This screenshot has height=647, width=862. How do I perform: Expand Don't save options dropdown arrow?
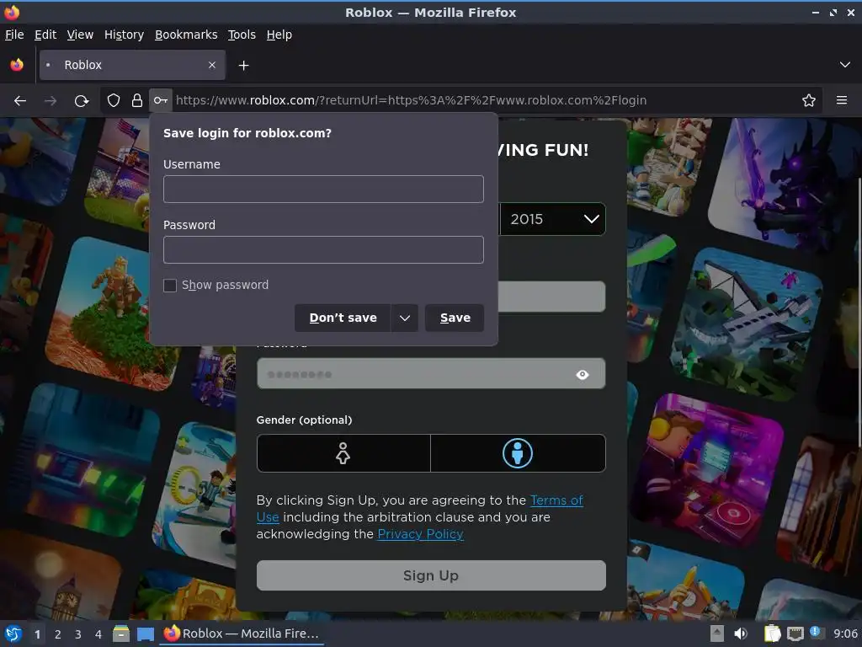(405, 318)
